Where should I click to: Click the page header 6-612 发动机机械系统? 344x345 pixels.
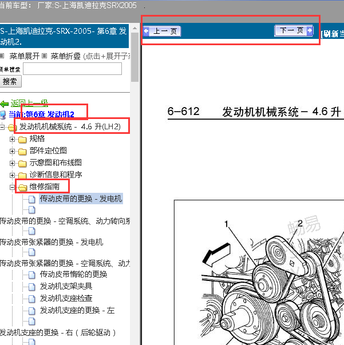click(x=255, y=112)
